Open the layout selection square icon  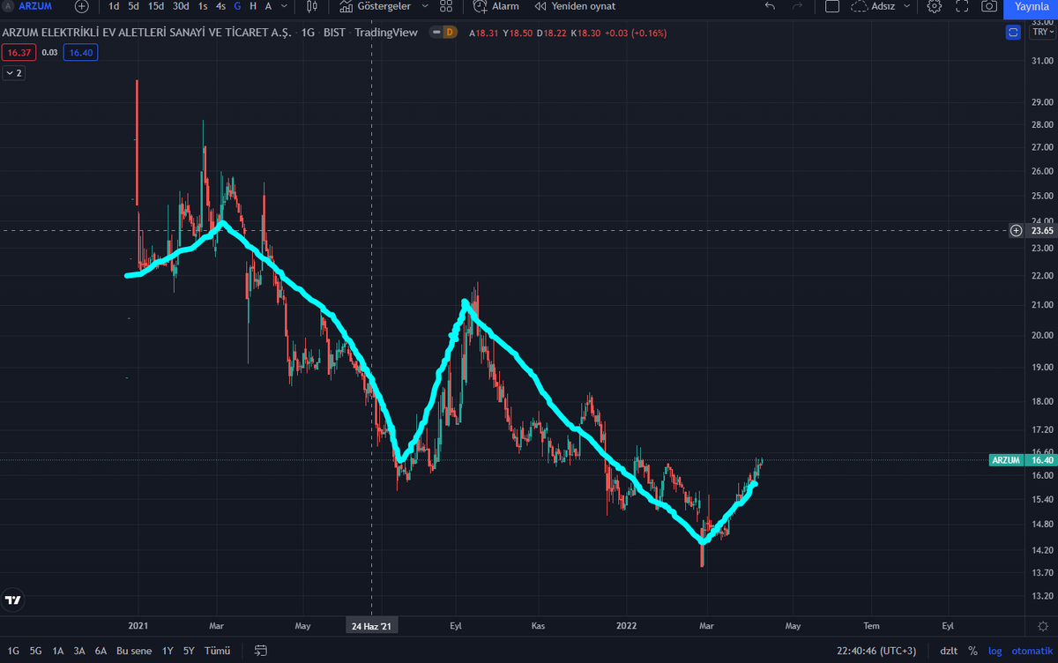tap(832, 6)
